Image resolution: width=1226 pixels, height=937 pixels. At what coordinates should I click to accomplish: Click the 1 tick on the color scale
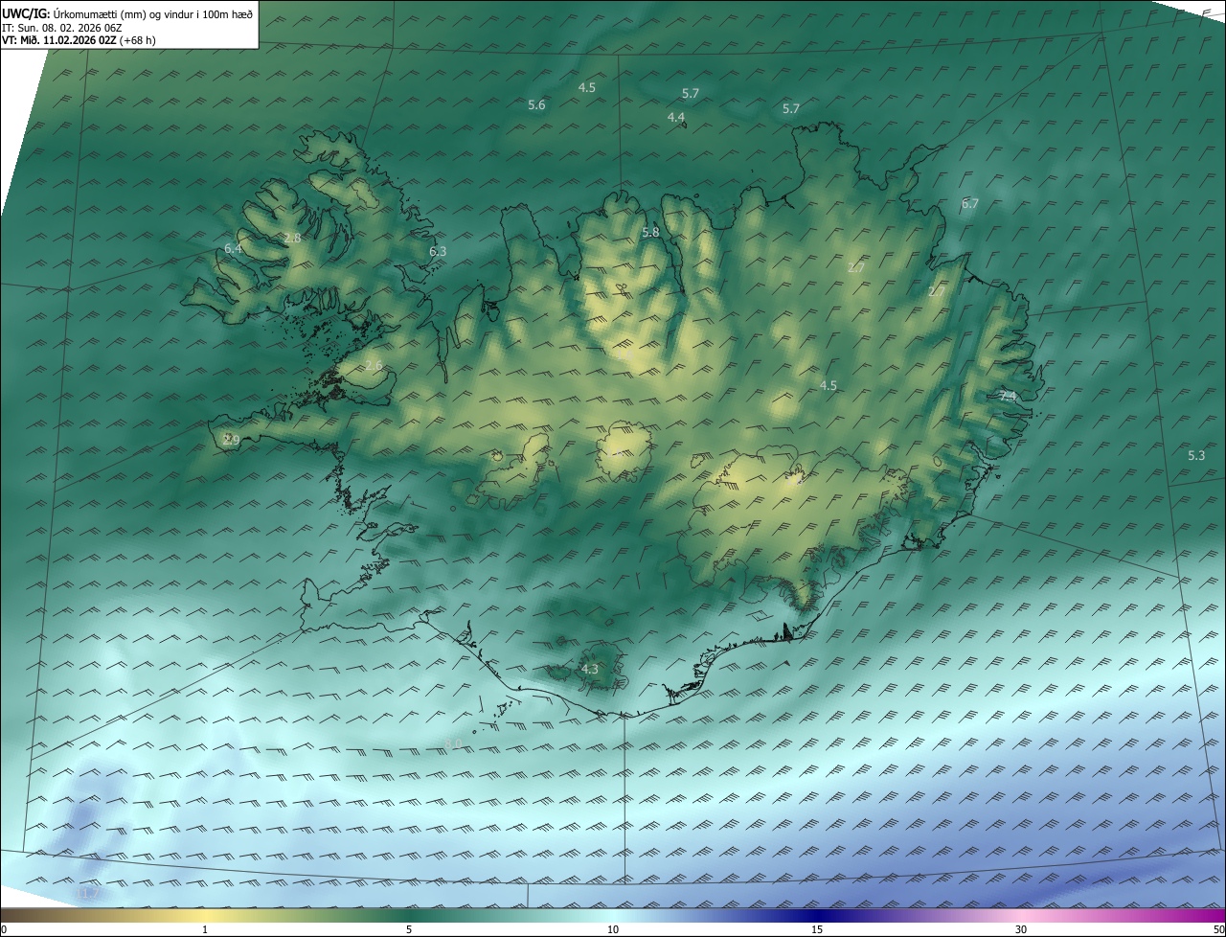(x=206, y=929)
